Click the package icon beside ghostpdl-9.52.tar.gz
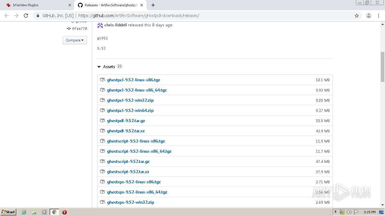This screenshot has height=216, width=385. tap(102, 121)
